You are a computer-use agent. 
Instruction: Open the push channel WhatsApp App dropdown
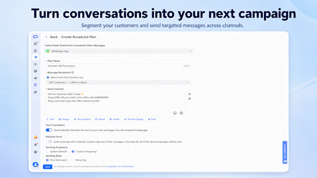119,51
